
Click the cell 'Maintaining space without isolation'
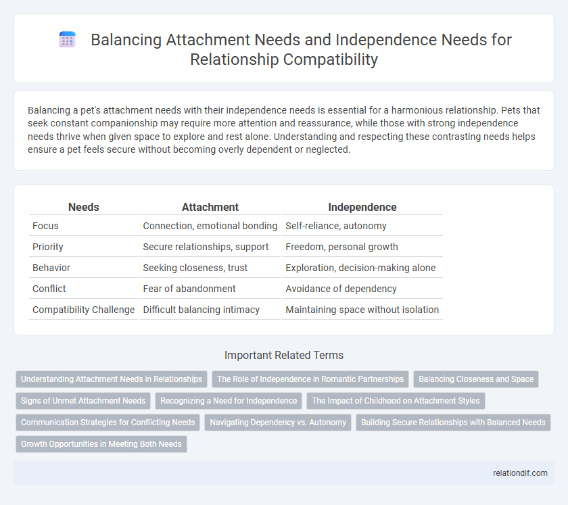362,310
